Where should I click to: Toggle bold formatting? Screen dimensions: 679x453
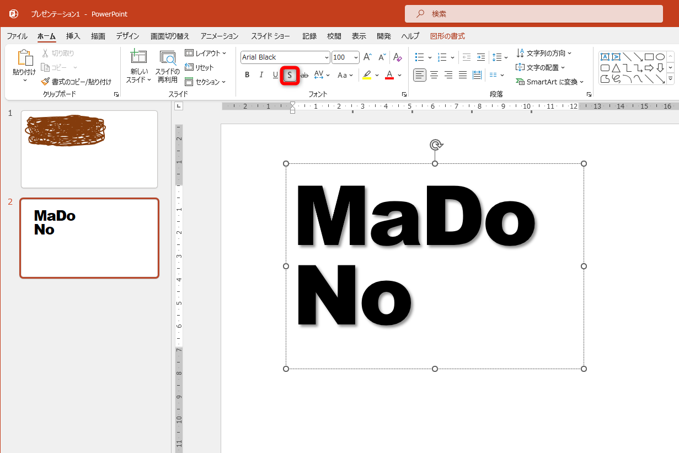tap(247, 75)
